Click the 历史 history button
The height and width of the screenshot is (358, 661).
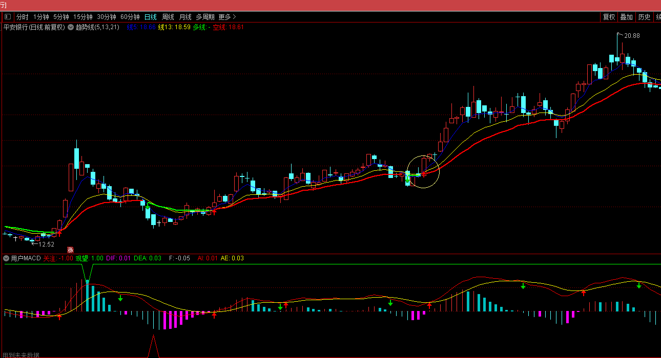[644, 17]
